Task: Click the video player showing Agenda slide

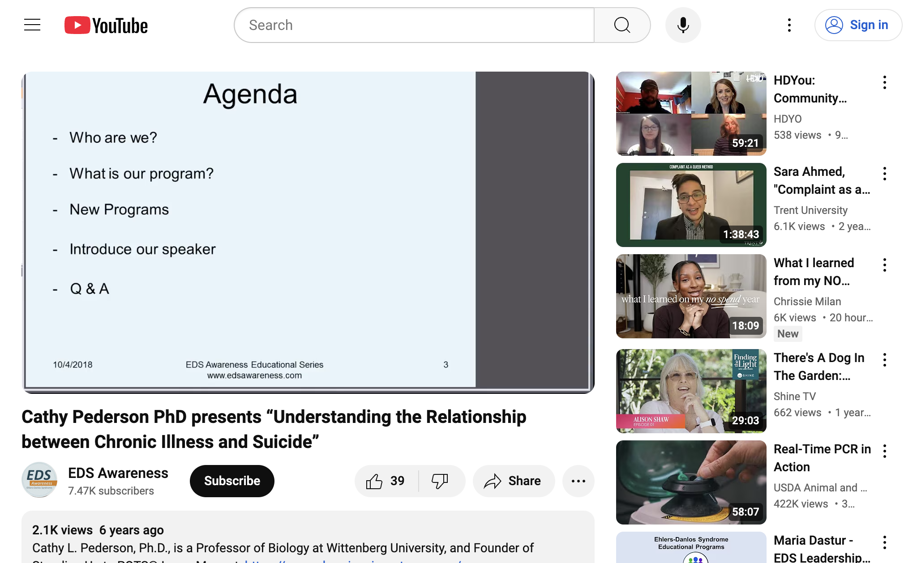Action: click(x=308, y=232)
